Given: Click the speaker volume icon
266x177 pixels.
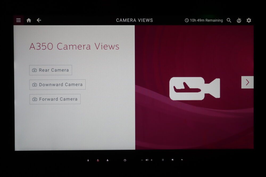Looking at the screenshot, I should coord(147,160).
